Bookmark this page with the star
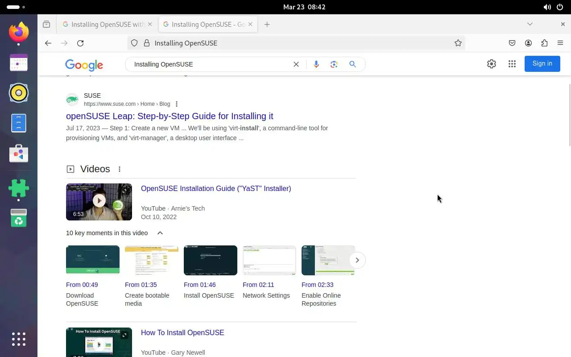The image size is (571, 357). (458, 43)
